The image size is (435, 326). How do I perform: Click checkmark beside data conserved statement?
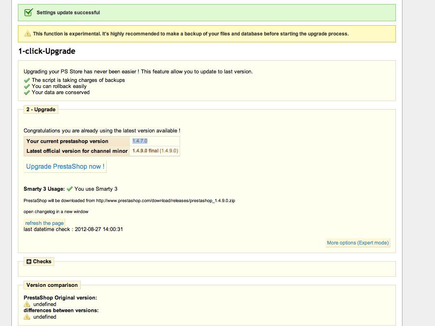point(27,93)
